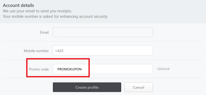Click the red highlight frame border
The image size is (206, 95).
coord(58,59)
